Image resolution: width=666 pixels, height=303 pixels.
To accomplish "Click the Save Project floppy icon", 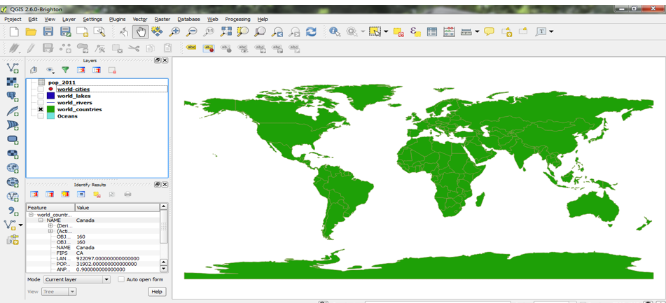I will coord(48,32).
